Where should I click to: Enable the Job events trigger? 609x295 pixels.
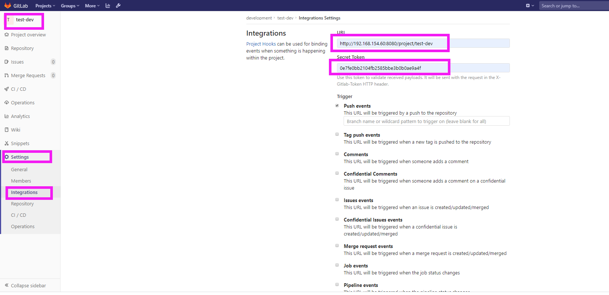(337, 265)
